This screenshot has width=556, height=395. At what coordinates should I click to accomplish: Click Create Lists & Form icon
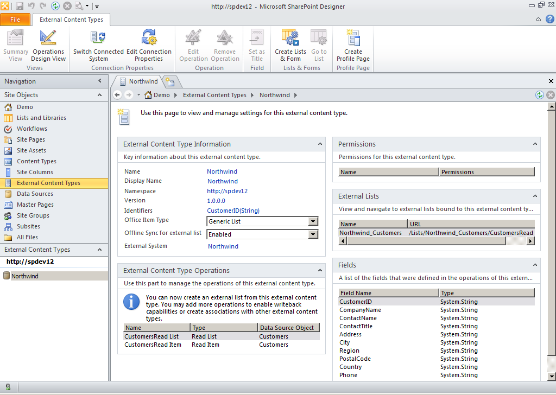pos(290,37)
